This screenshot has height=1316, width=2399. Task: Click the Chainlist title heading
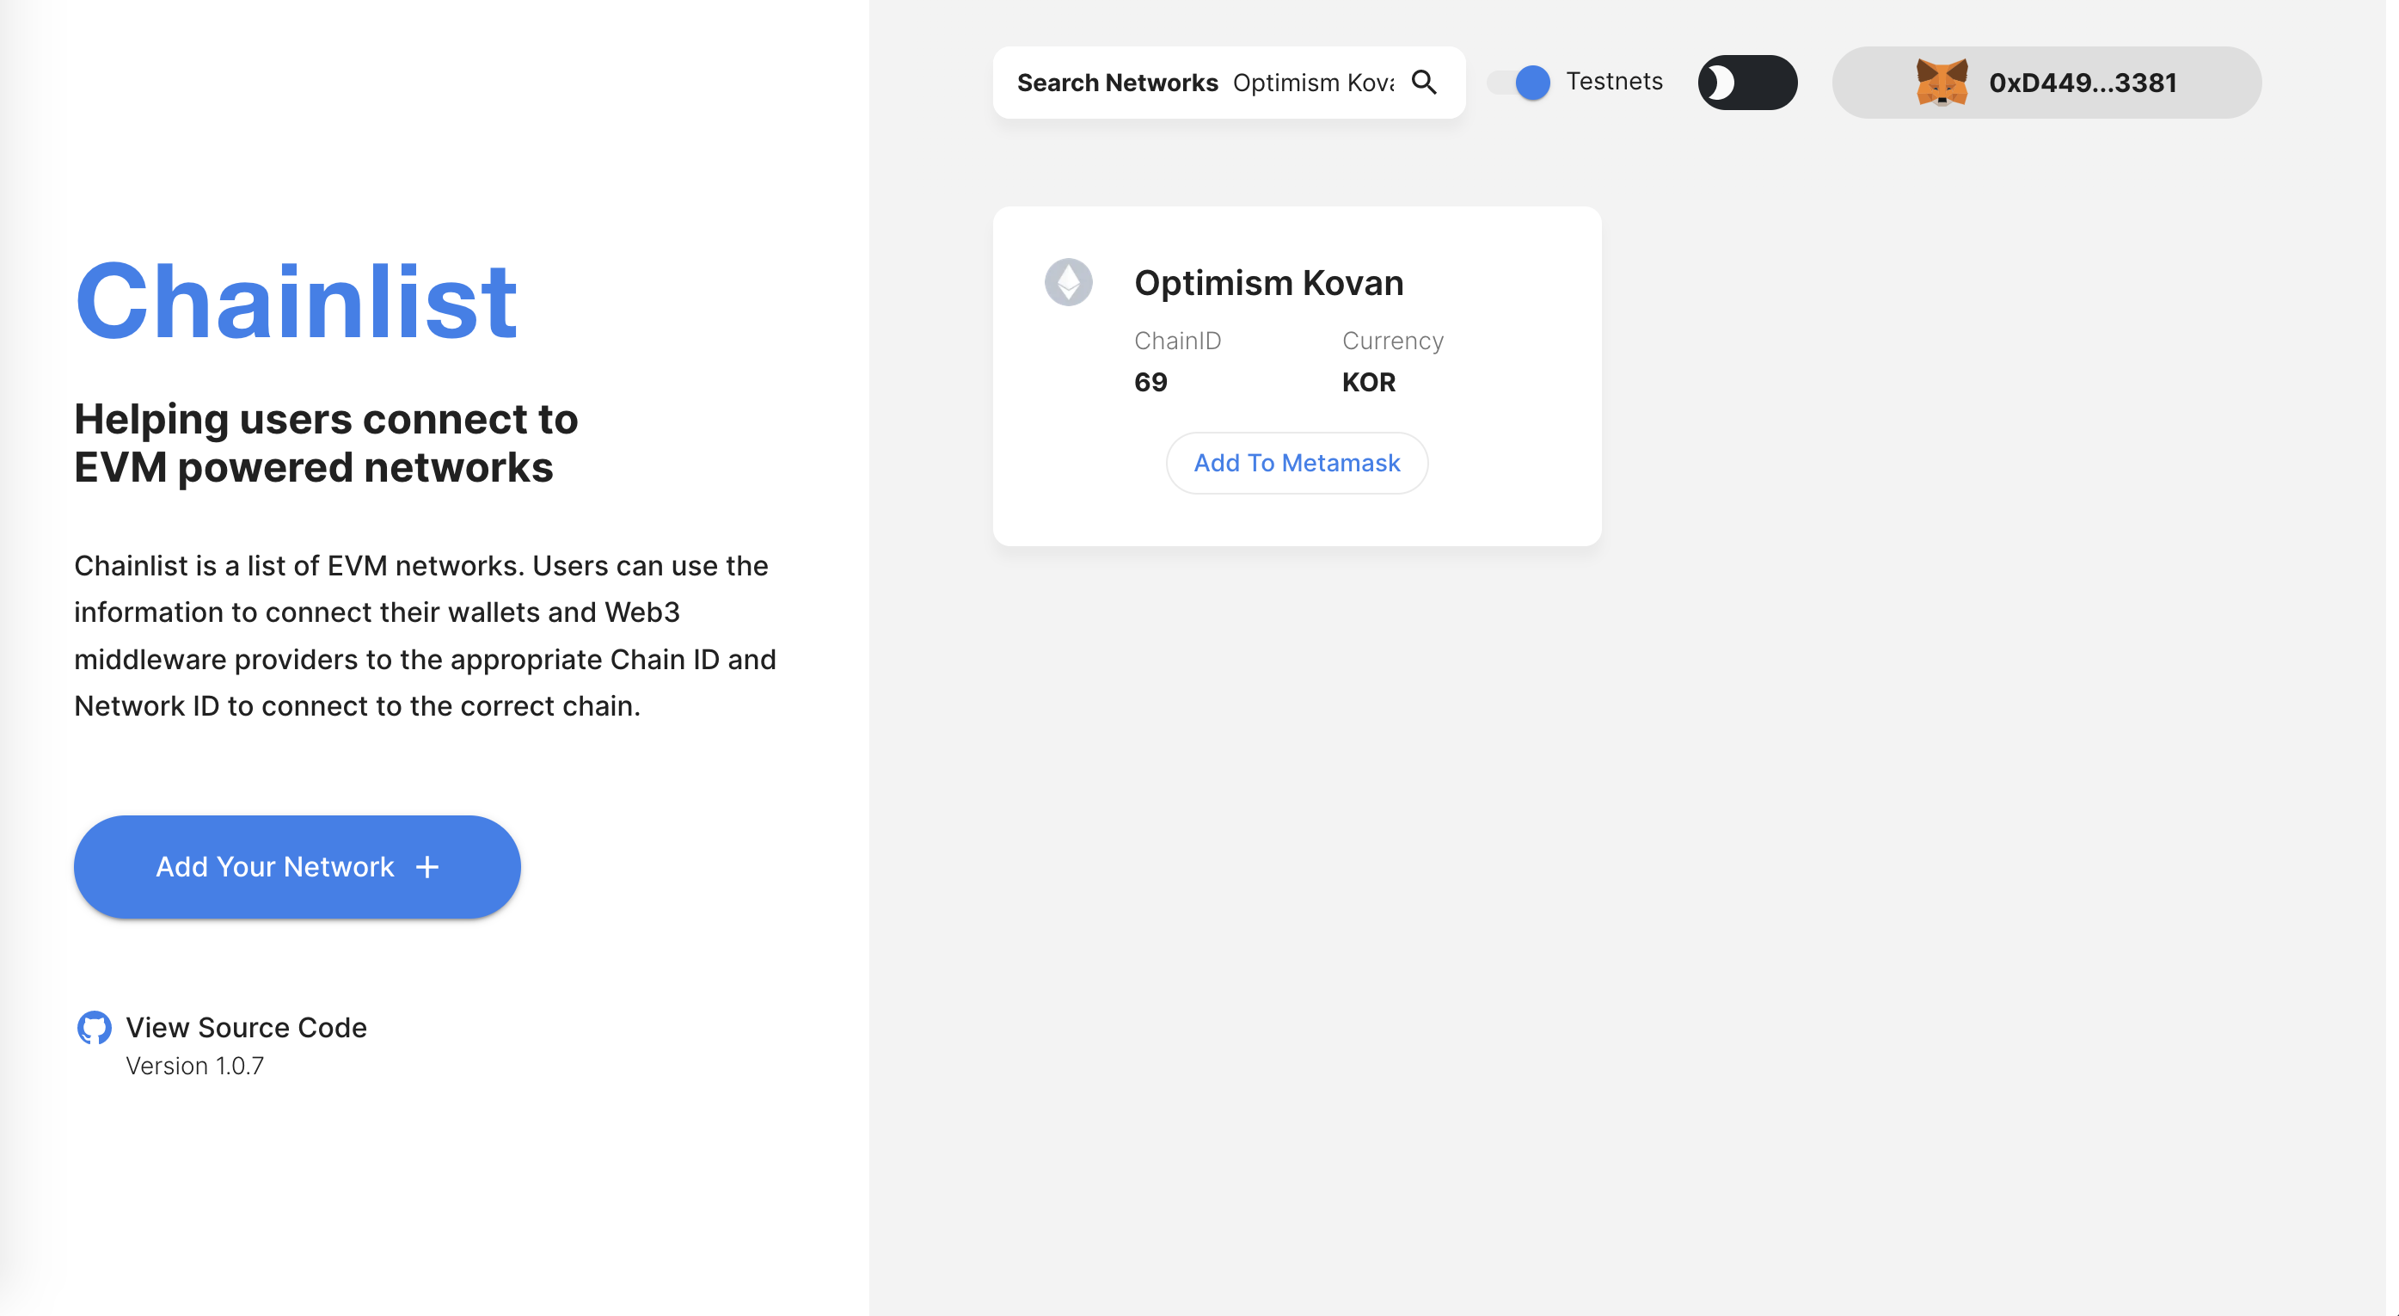coord(296,300)
